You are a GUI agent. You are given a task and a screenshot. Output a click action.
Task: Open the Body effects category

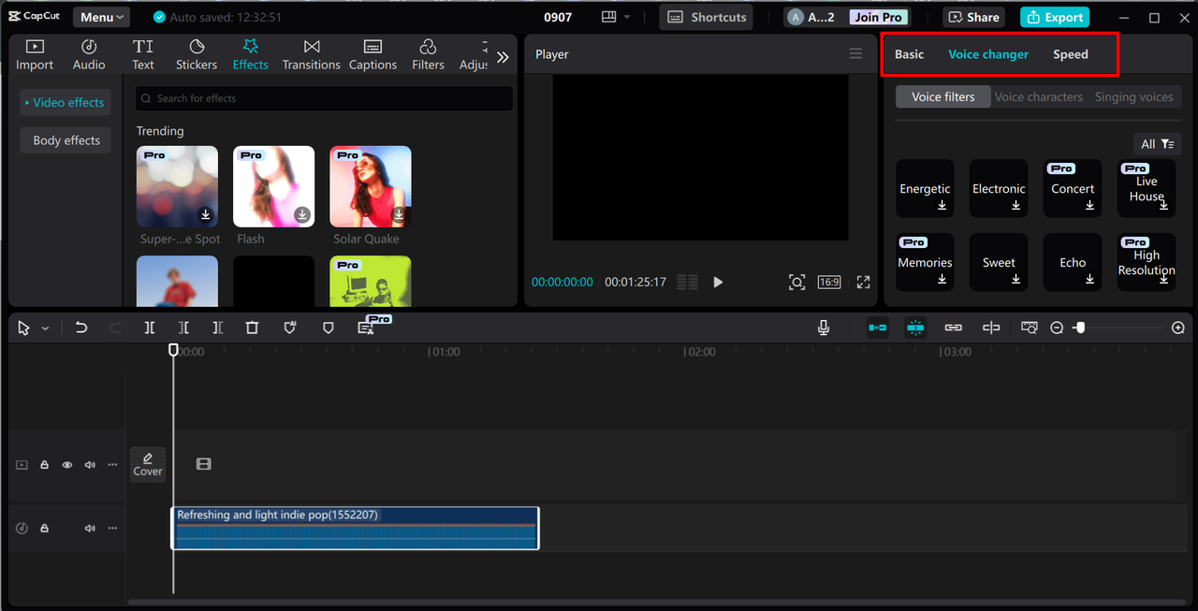66,140
